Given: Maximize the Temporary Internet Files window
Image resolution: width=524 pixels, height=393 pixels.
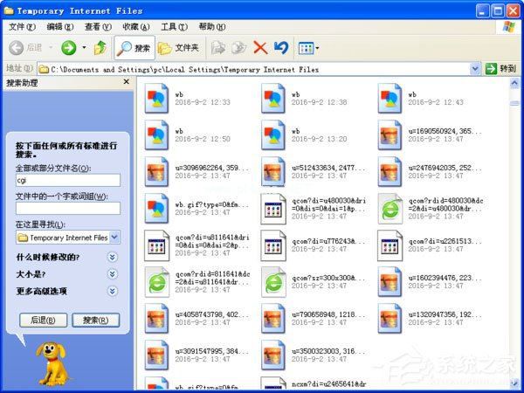Looking at the screenshot, I should coord(497,11).
